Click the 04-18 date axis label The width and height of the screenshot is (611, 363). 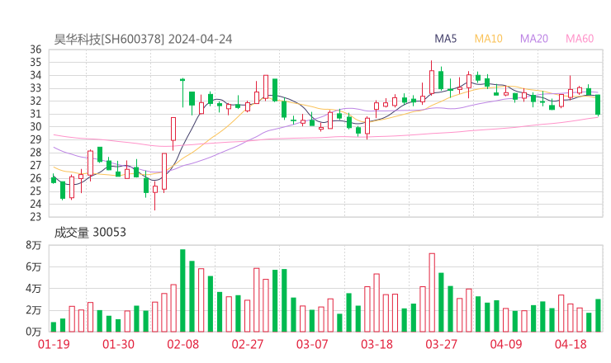pos(571,344)
